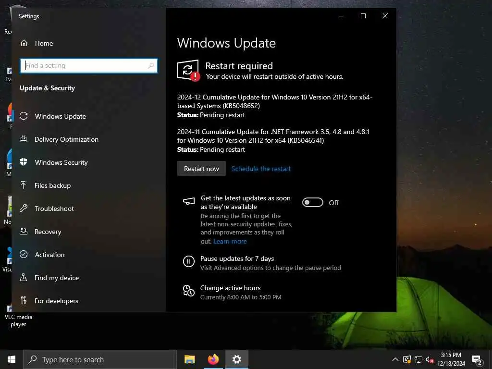Screen dimensions: 492x369
Task: Click the Find my device icon
Action: [x=24, y=277]
